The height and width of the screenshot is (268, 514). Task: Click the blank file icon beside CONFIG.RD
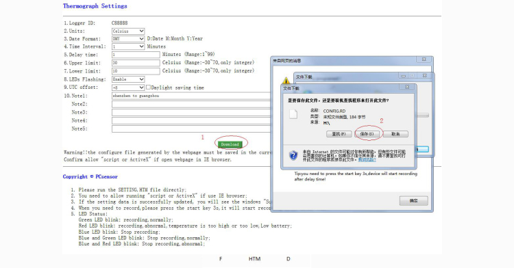[x=293, y=113]
